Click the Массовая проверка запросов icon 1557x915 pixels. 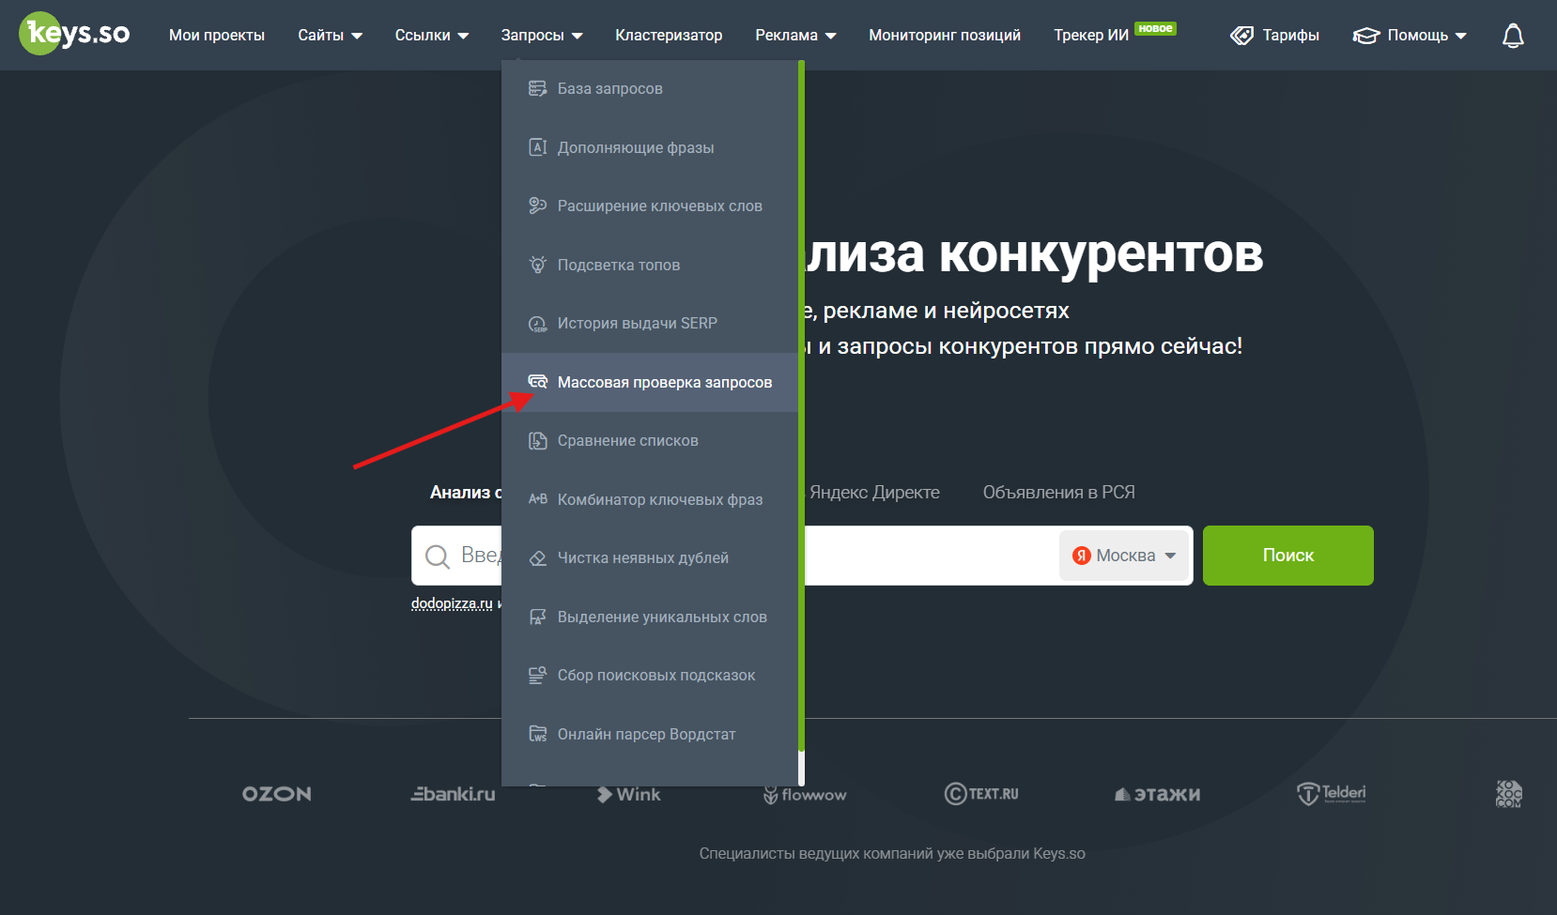538,382
